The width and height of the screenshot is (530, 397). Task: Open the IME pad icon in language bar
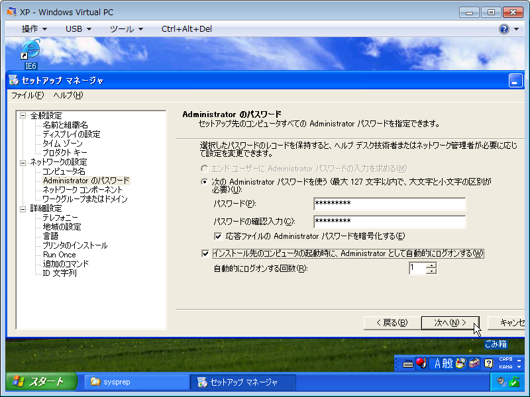click(x=460, y=363)
